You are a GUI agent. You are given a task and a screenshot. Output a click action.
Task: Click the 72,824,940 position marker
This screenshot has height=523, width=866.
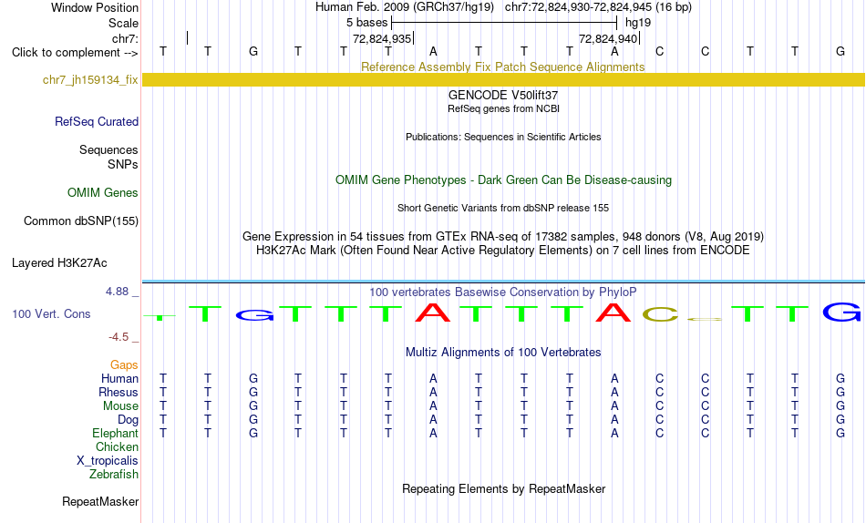click(609, 38)
